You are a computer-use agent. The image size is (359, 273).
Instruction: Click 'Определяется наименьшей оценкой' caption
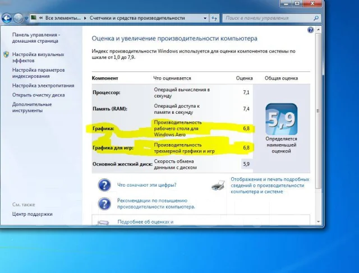coord(282,145)
